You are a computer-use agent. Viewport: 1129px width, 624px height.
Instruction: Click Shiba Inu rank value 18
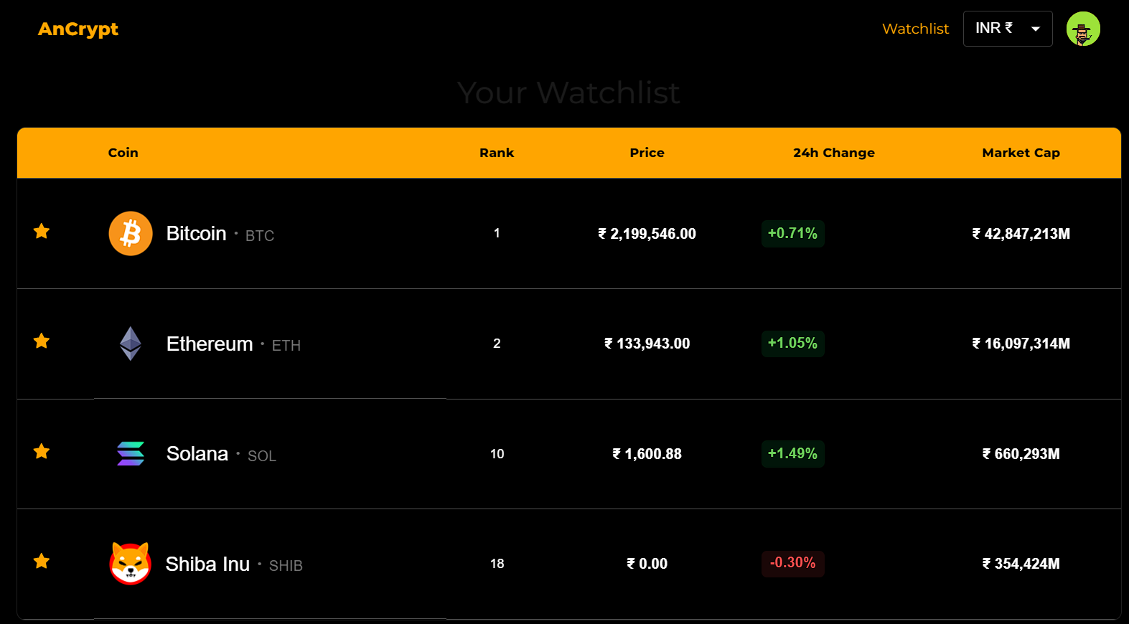tap(497, 564)
